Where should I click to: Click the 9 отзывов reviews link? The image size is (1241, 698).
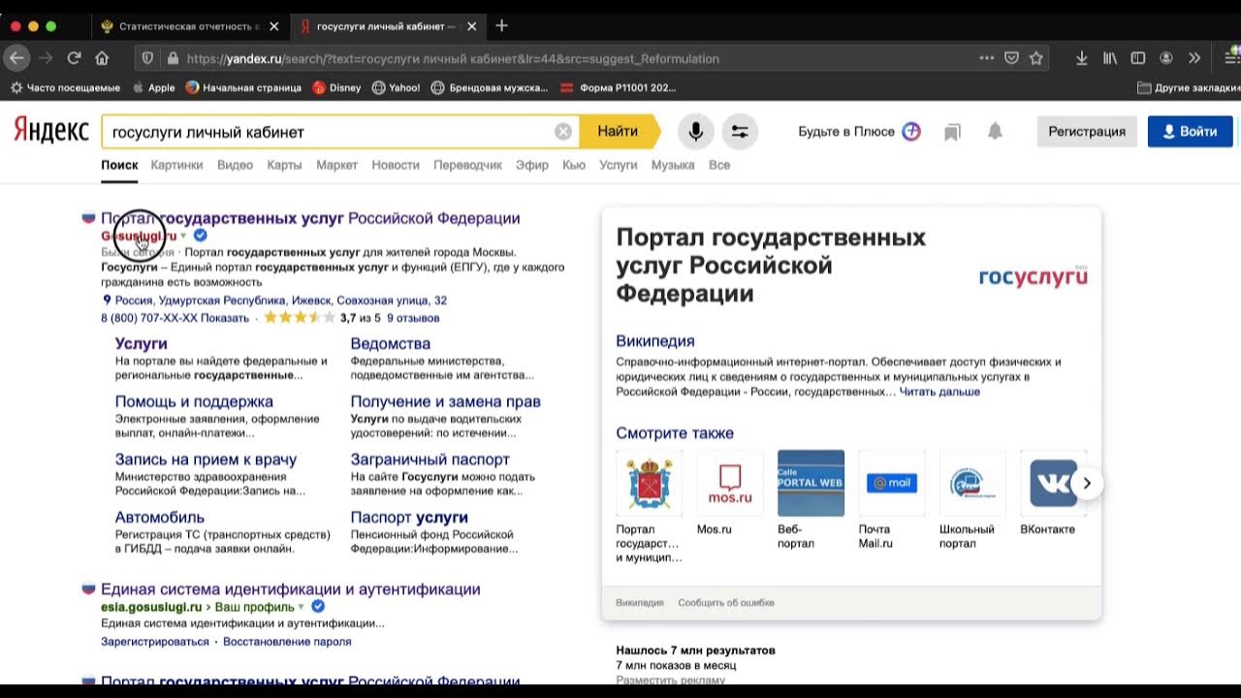tap(413, 318)
